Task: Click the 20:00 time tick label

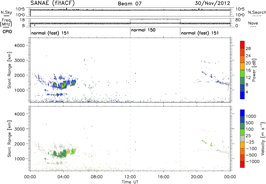Action: point(197,177)
